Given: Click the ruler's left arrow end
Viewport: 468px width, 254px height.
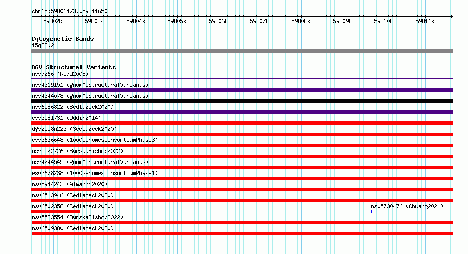Looking at the screenshot, I should [x=33, y=17].
